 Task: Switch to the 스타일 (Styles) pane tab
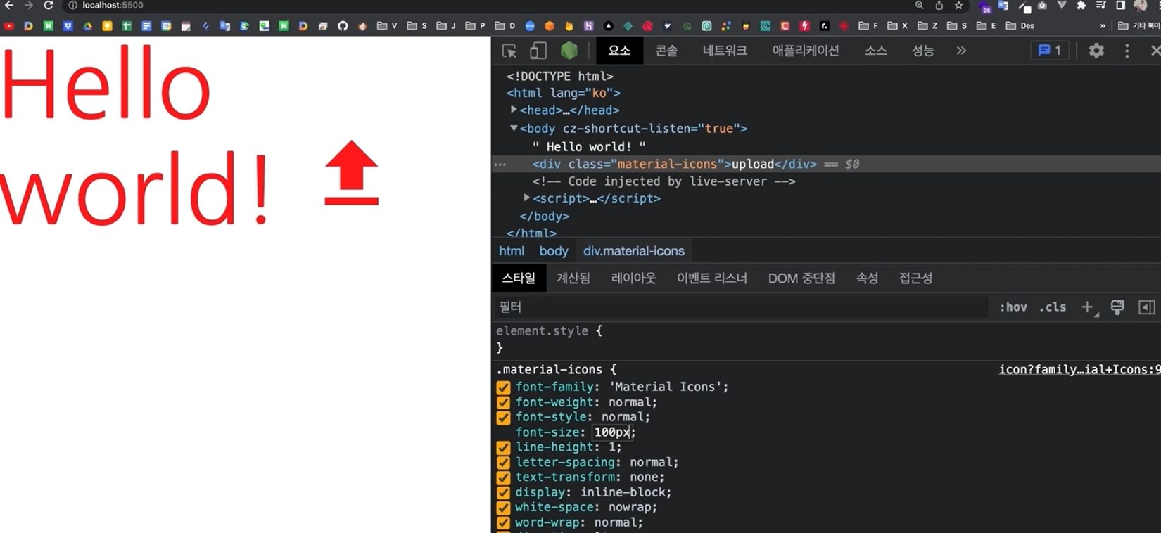519,278
